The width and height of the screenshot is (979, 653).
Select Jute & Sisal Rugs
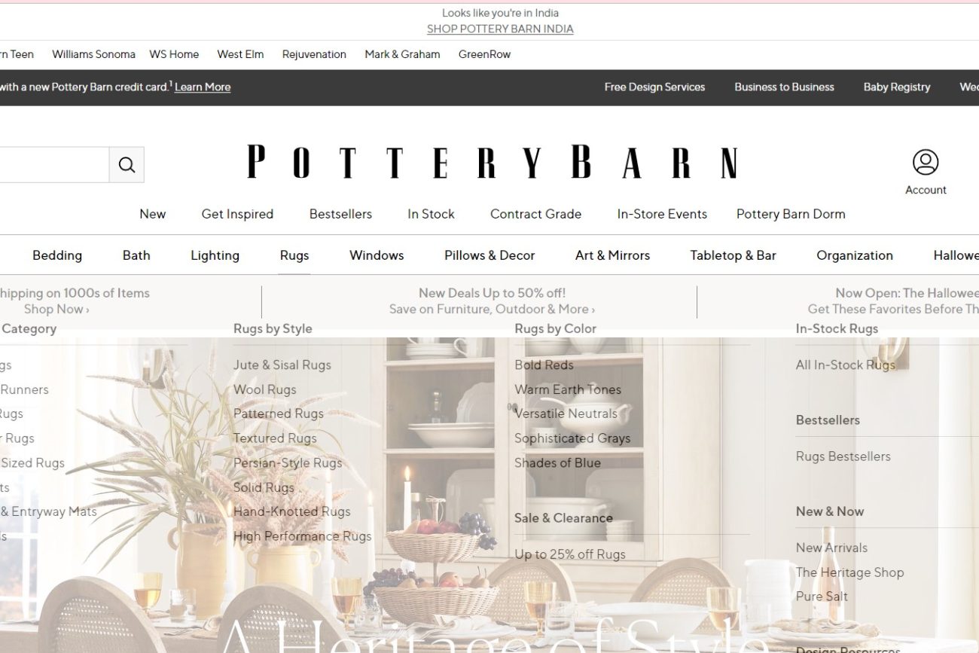tap(282, 365)
